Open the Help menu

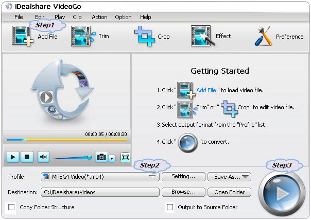145,17
